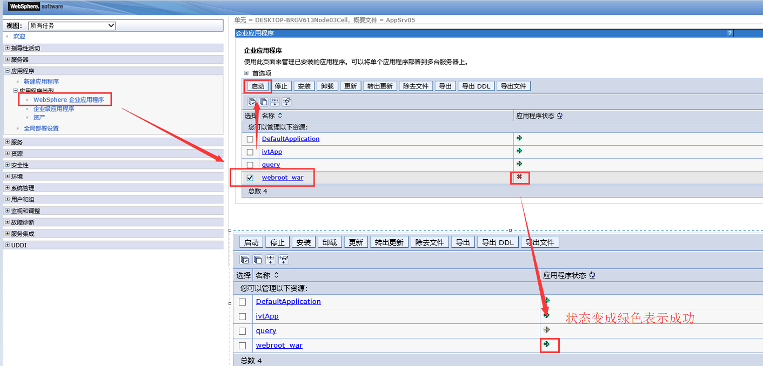Open 新建应用程序 in the navigation tree
The width and height of the screenshot is (763, 366).
[x=41, y=82]
